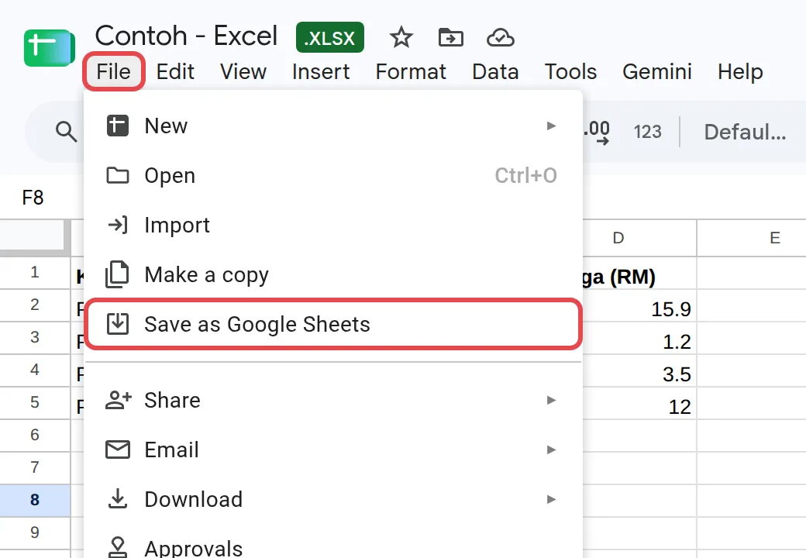Screen dimensions: 806x558
Task: Click increase decimal places icon
Action: coord(597,132)
